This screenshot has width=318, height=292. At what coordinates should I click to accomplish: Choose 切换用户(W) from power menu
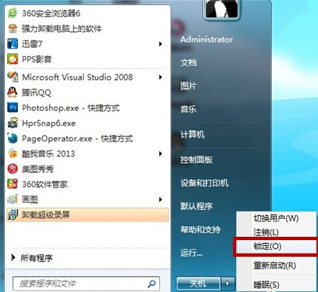click(276, 219)
